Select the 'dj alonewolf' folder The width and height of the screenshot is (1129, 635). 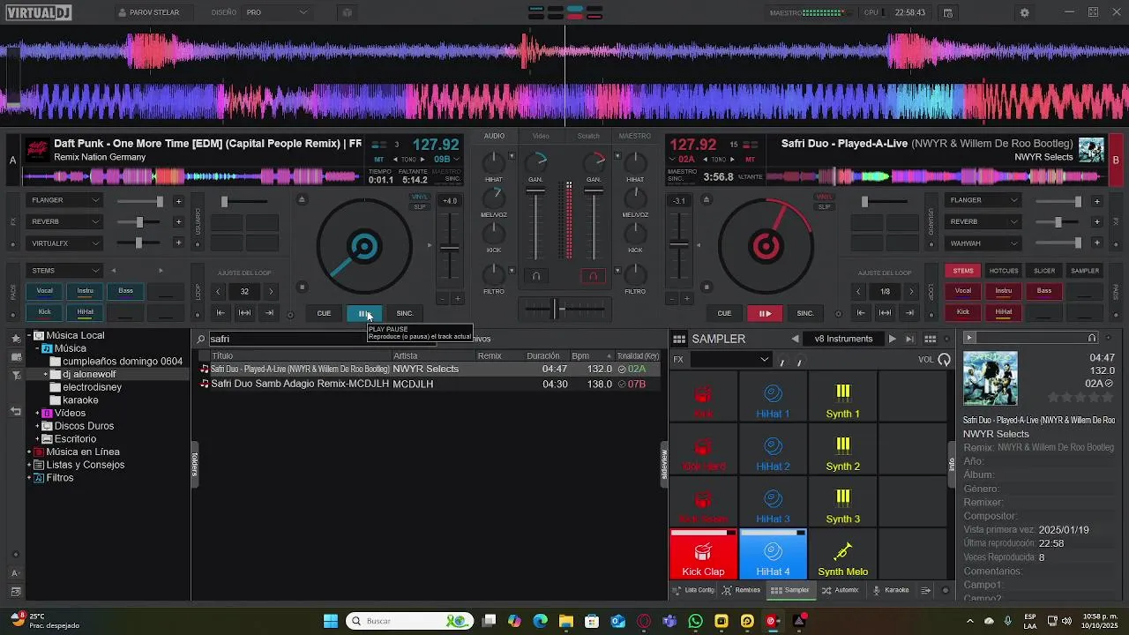point(89,374)
